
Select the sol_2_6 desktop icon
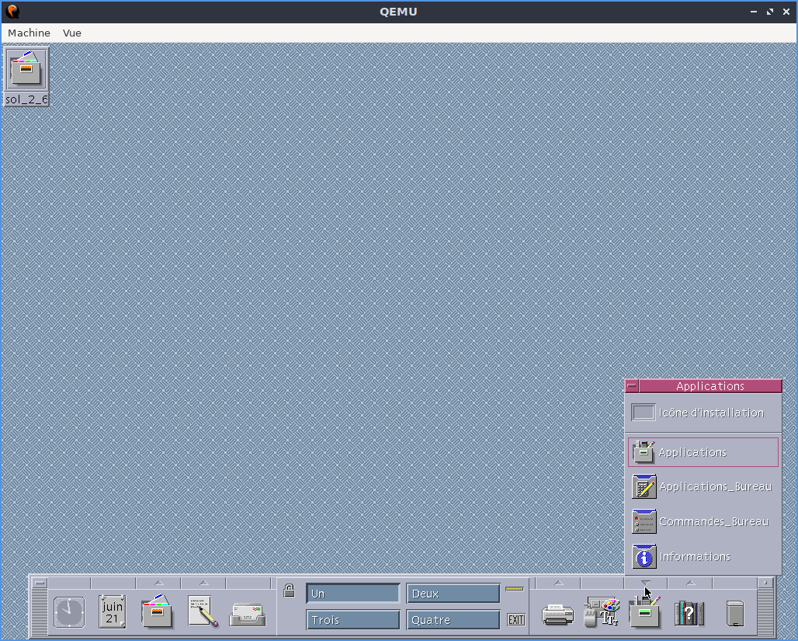[26, 76]
